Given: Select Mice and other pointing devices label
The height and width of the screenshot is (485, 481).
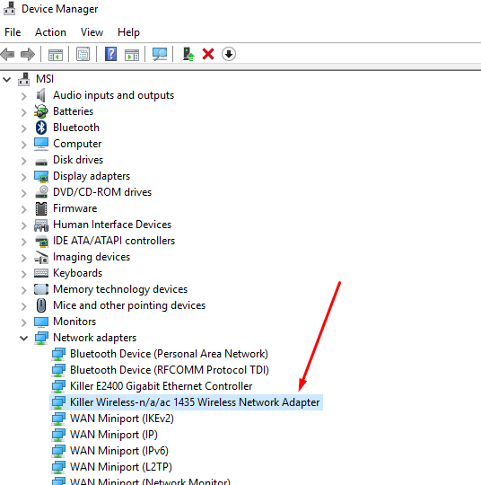Looking at the screenshot, I should (129, 305).
